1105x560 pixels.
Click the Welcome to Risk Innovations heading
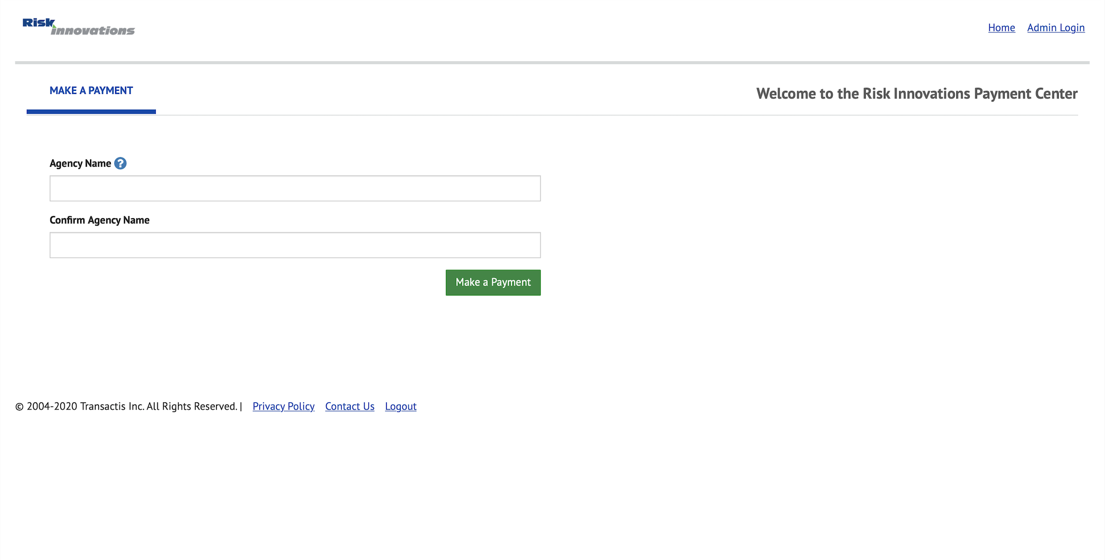tap(917, 94)
